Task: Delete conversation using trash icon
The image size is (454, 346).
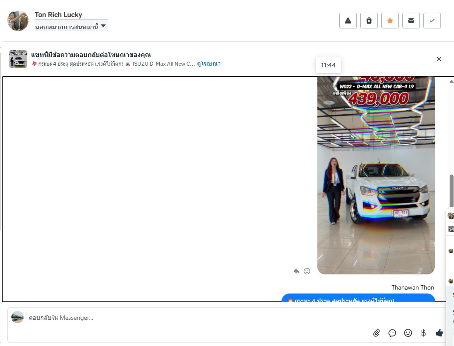Action: pos(369,21)
